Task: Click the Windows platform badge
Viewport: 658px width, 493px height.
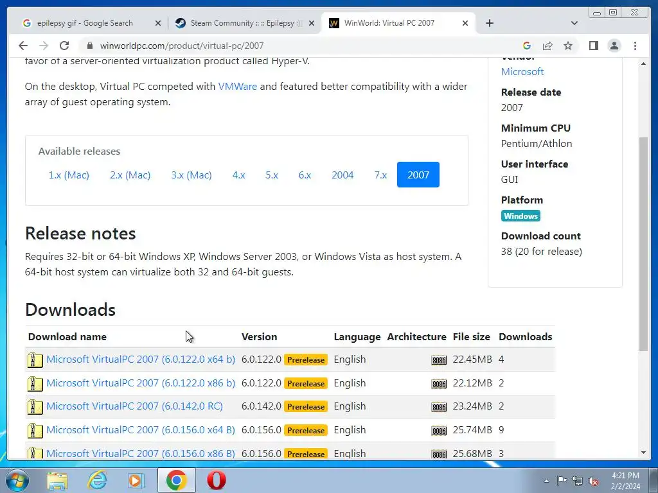Action: [520, 216]
